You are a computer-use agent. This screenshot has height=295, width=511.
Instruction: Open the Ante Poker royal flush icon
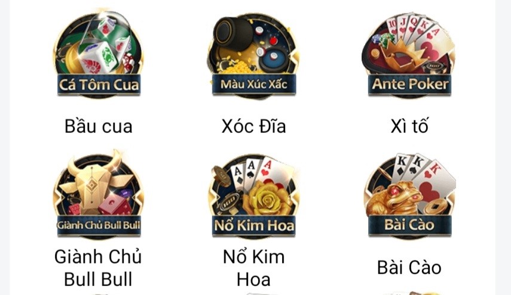point(409,55)
